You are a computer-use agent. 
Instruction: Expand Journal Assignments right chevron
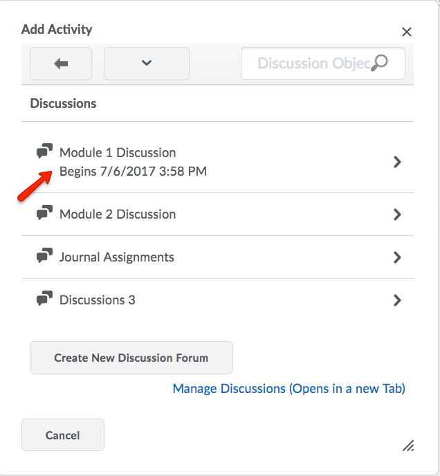(x=397, y=257)
